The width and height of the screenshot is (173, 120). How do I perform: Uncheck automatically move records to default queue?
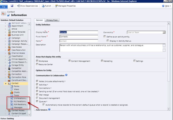(x=44, y=104)
